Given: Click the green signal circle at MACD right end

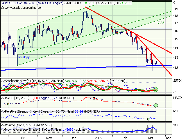Looking at the screenshot, I should [x=156, y=105].
